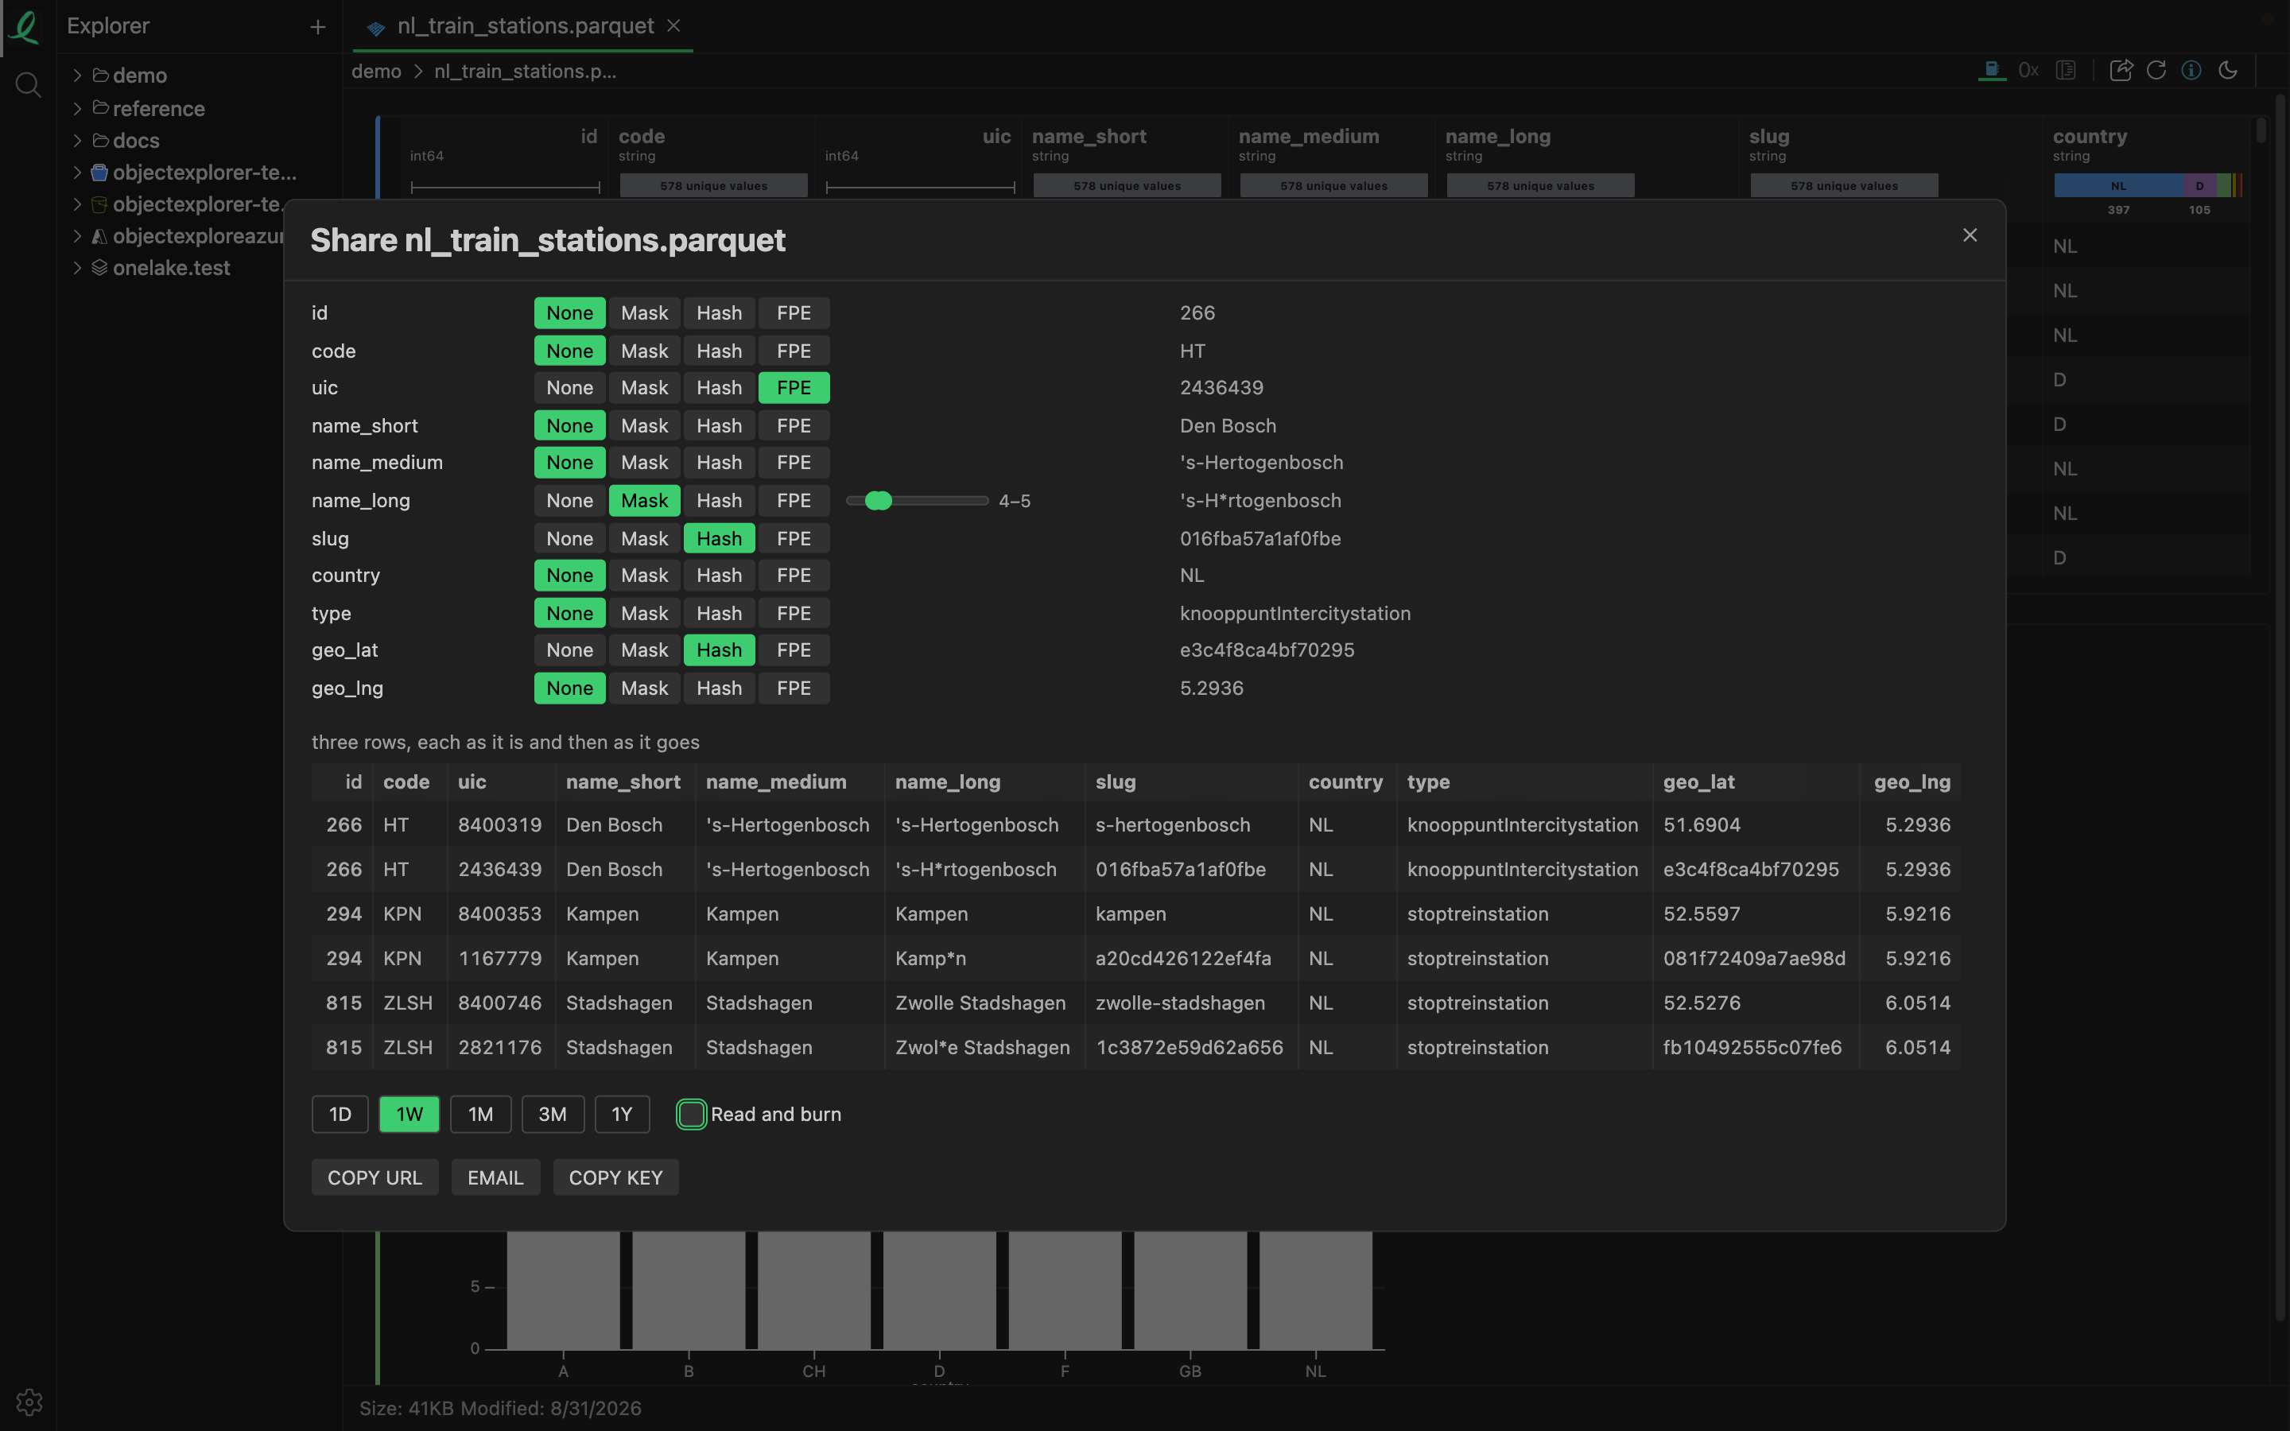The height and width of the screenshot is (1431, 2290).
Task: Adjust the name_long mask range slider
Action: point(917,501)
